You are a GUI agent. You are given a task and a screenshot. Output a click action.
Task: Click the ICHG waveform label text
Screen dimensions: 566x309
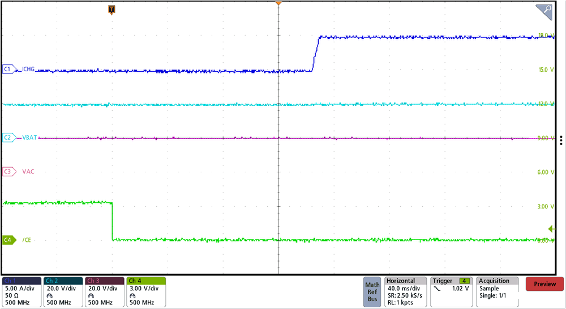pos(28,69)
